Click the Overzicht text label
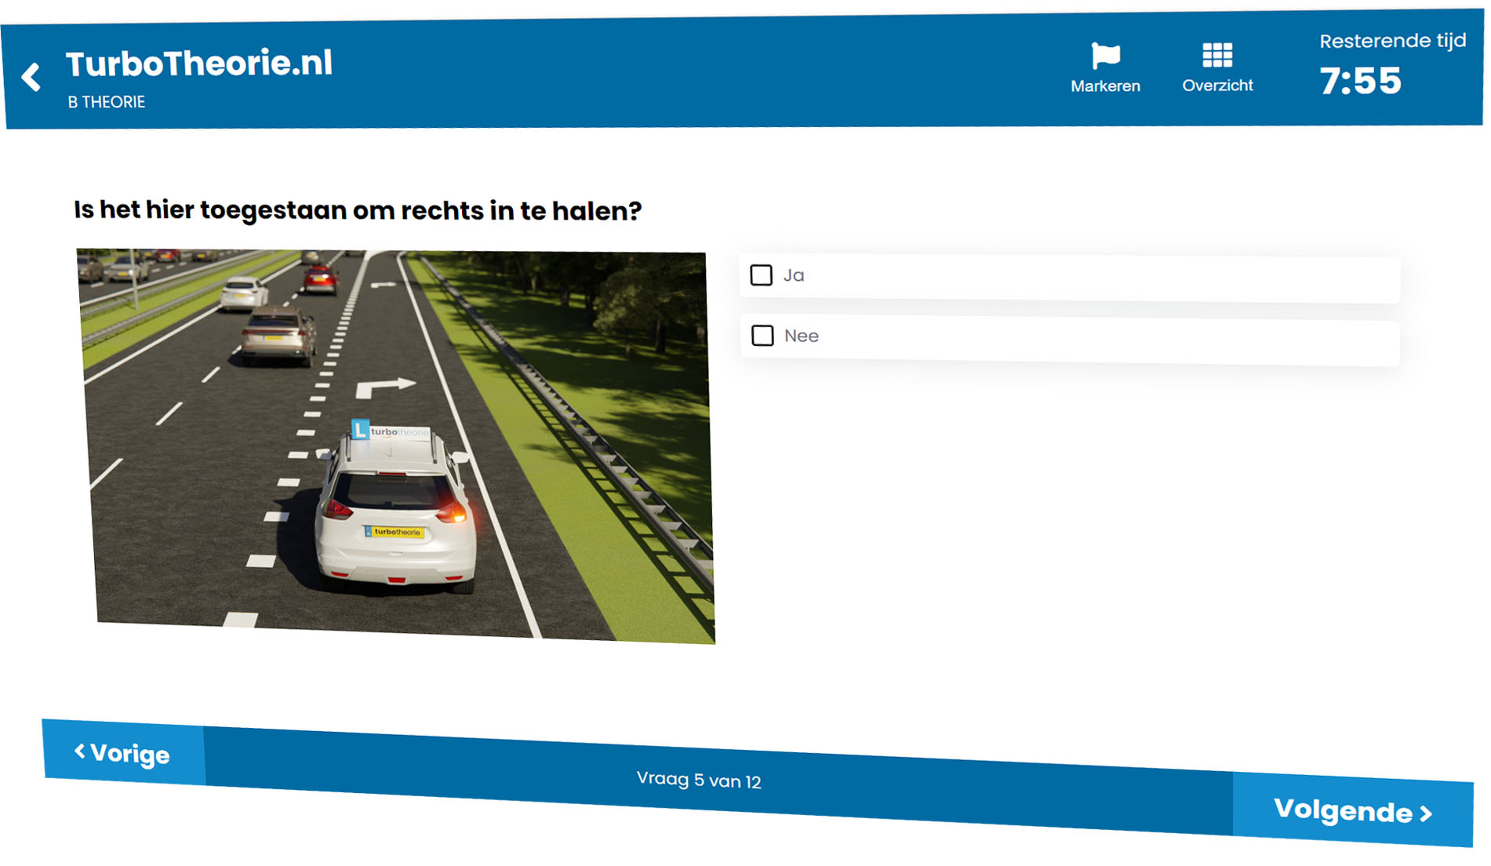This screenshot has height=866, width=1491. [1217, 86]
